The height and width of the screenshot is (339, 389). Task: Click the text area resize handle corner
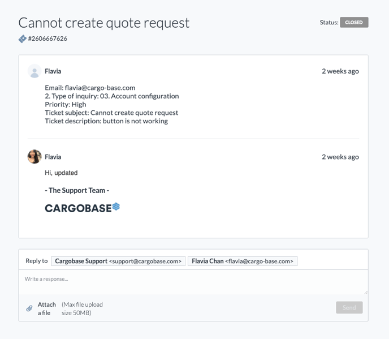pos(366,293)
